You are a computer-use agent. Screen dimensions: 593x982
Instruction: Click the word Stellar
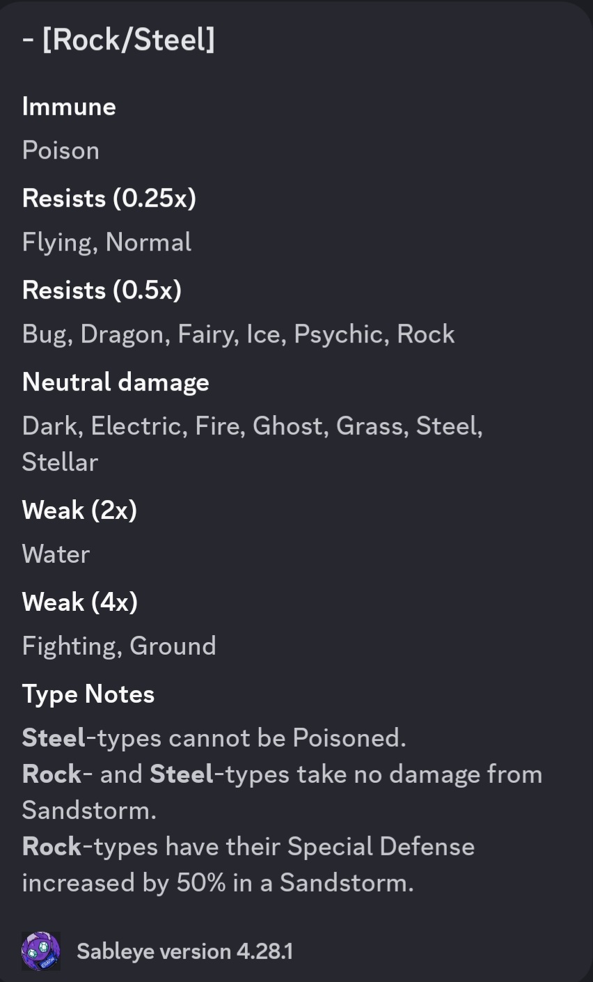60,462
